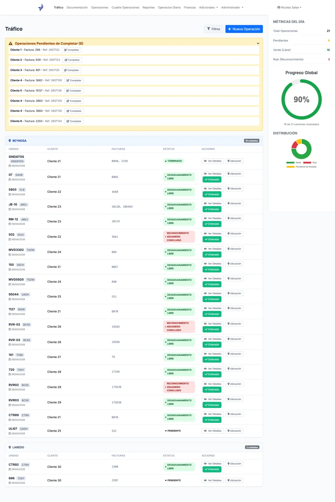Mark unit 5803 as Enterado

point(212,195)
